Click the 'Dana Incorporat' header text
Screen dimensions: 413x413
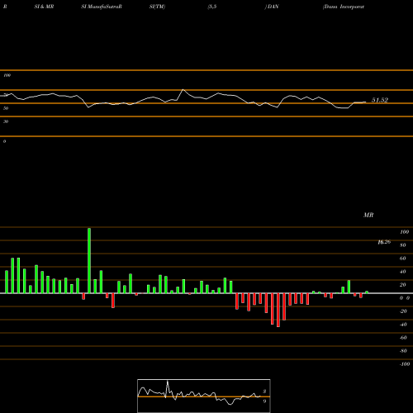(x=344, y=7)
